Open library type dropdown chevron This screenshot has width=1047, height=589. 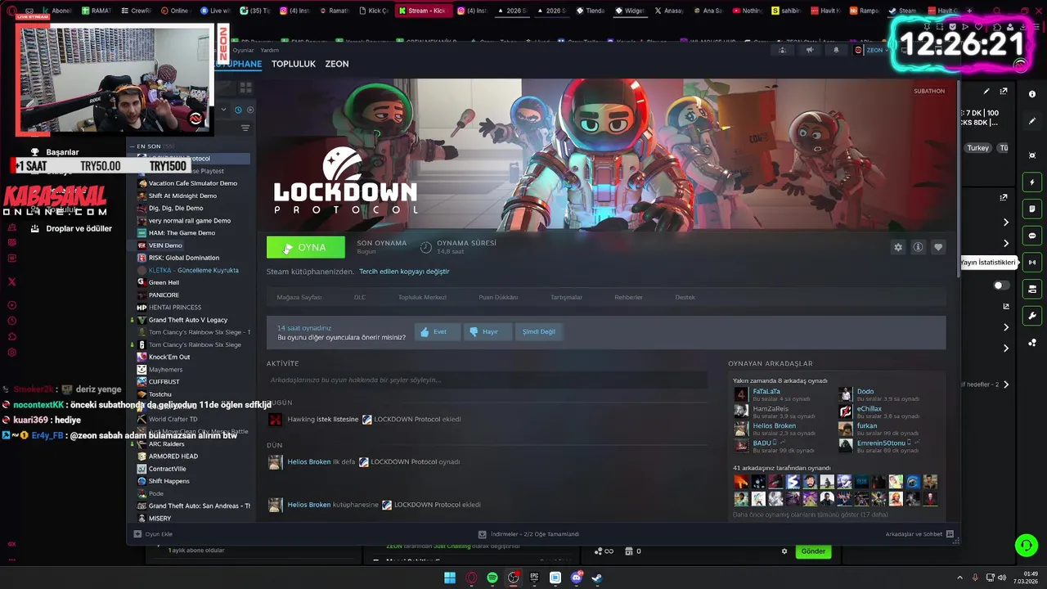[x=224, y=110]
